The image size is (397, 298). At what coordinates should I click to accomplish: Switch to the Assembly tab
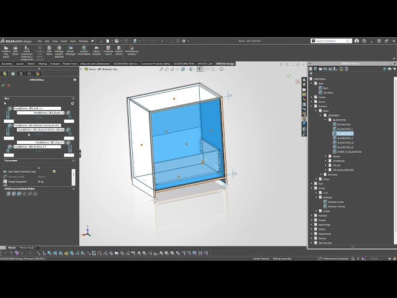point(7,63)
